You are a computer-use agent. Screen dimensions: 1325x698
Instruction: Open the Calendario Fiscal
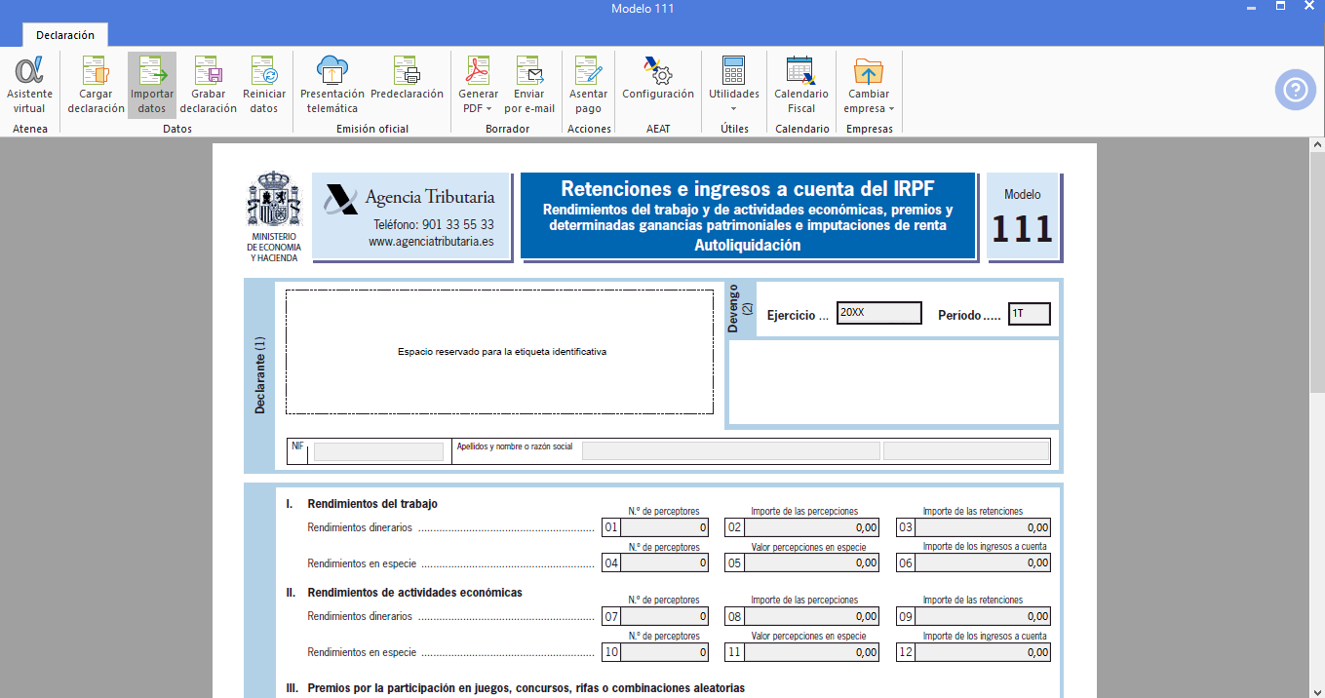[x=801, y=85]
